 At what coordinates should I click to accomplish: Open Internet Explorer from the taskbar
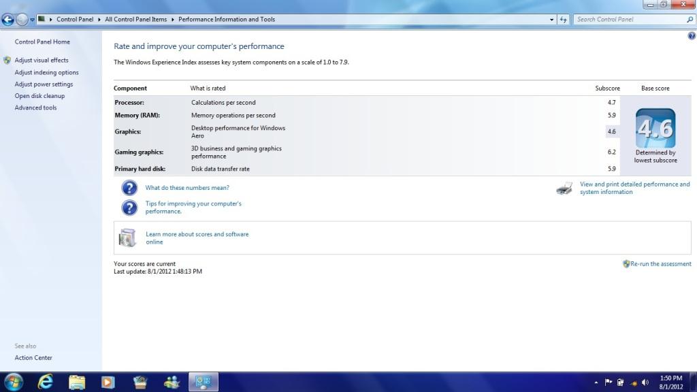tap(46, 382)
